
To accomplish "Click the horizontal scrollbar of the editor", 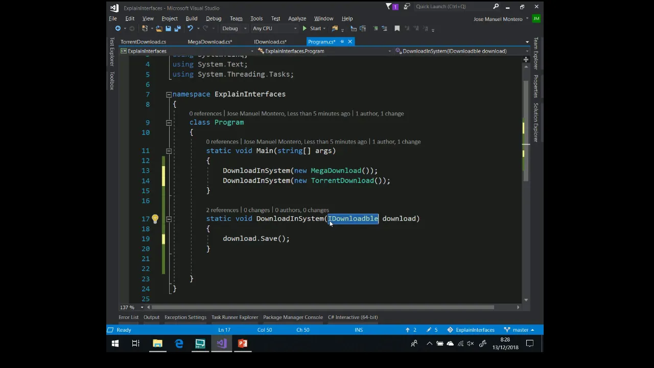I will [322, 307].
